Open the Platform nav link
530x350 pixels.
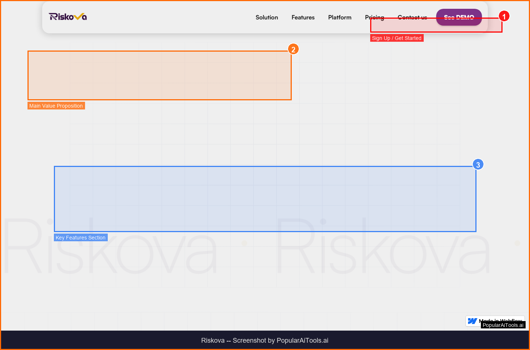click(339, 18)
